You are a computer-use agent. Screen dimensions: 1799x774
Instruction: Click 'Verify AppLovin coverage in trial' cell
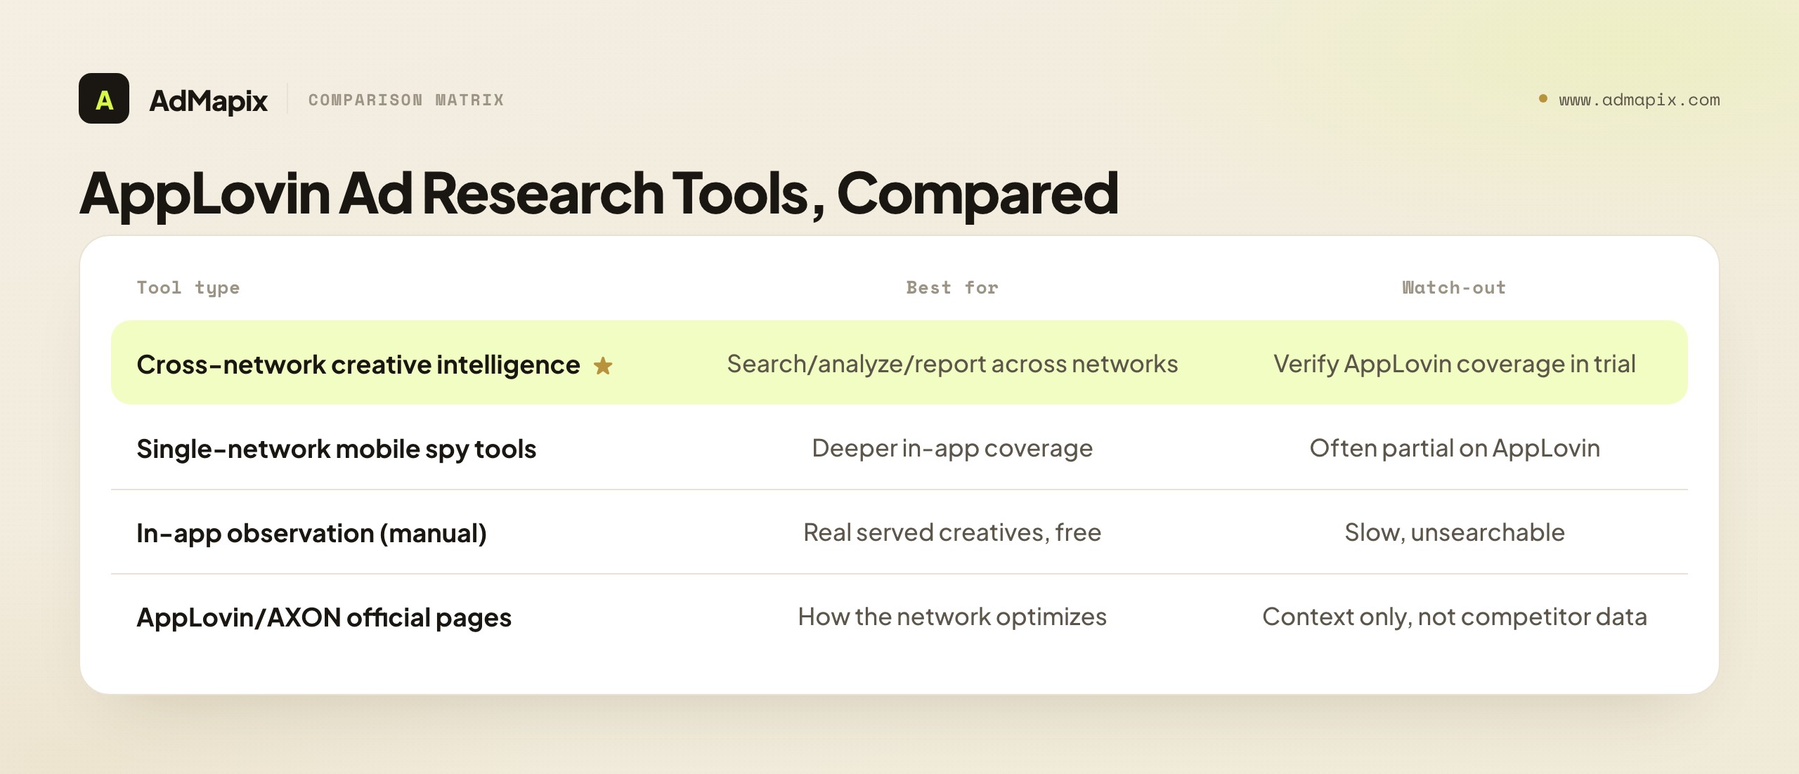(x=1455, y=364)
